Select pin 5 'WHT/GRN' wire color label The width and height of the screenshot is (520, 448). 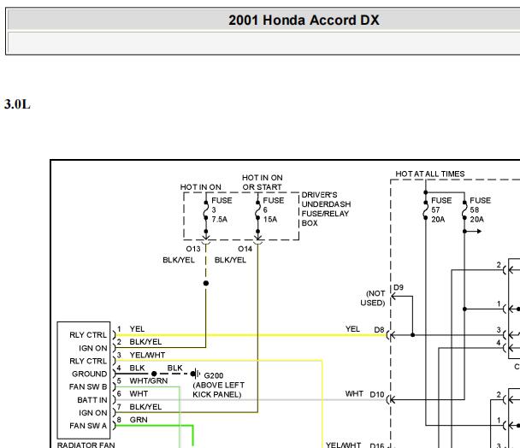[149, 380]
